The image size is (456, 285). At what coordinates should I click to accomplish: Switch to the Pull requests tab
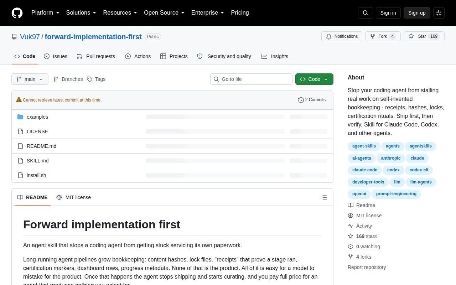96,56
